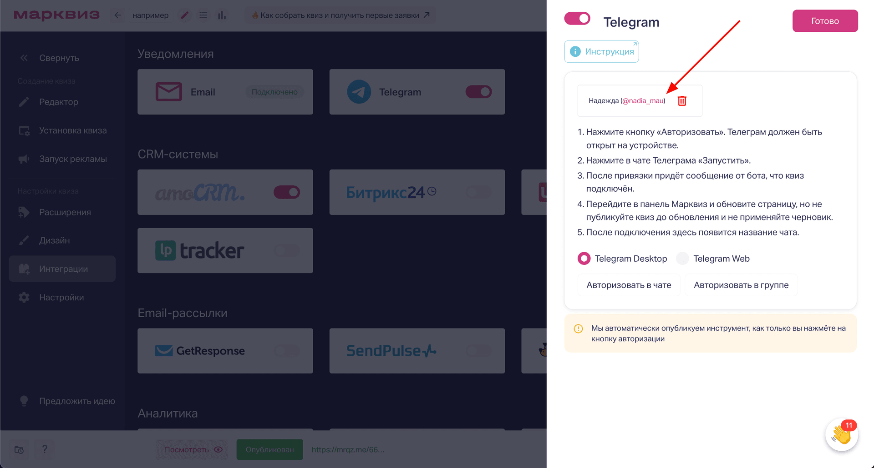The image size is (874, 468).
Task: Click the question mark help icon
Action: (x=45, y=449)
